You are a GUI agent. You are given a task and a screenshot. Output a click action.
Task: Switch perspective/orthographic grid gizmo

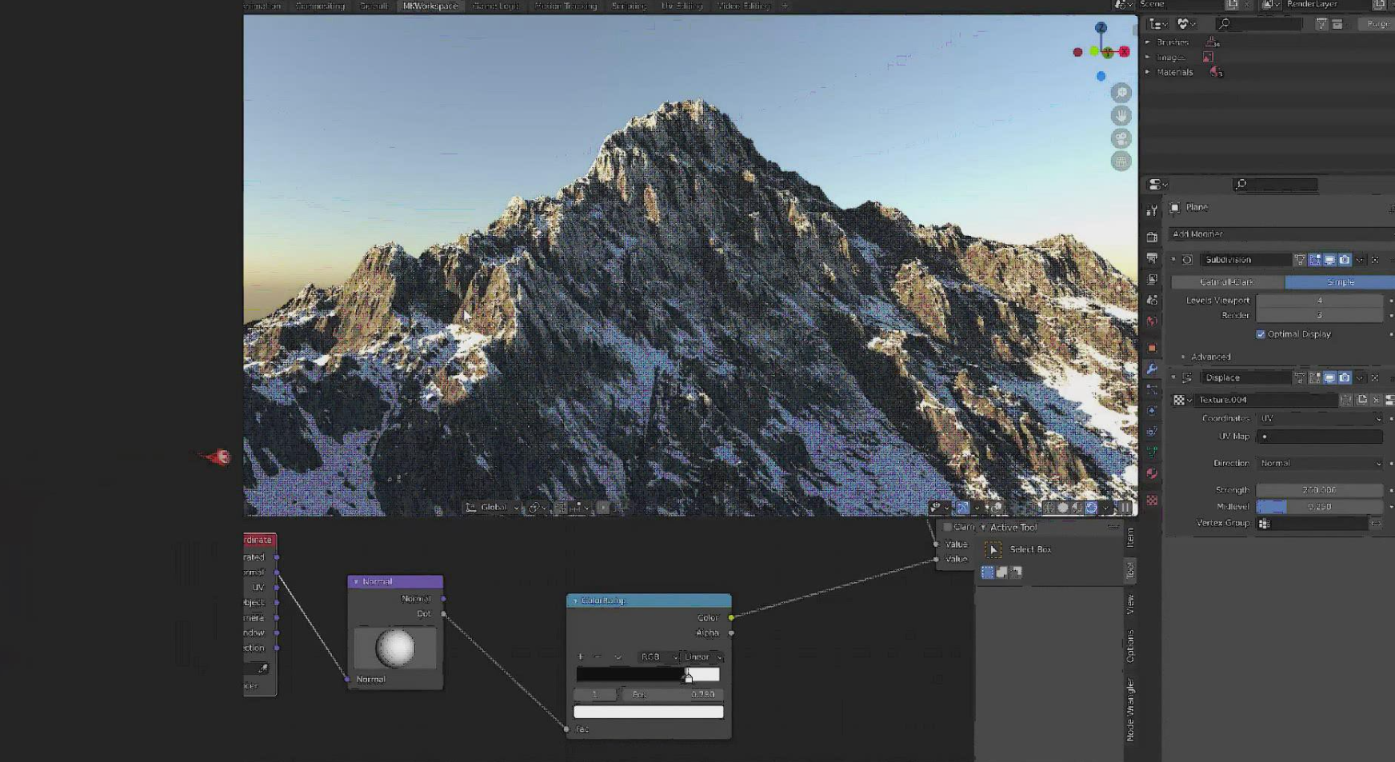[x=1121, y=162]
